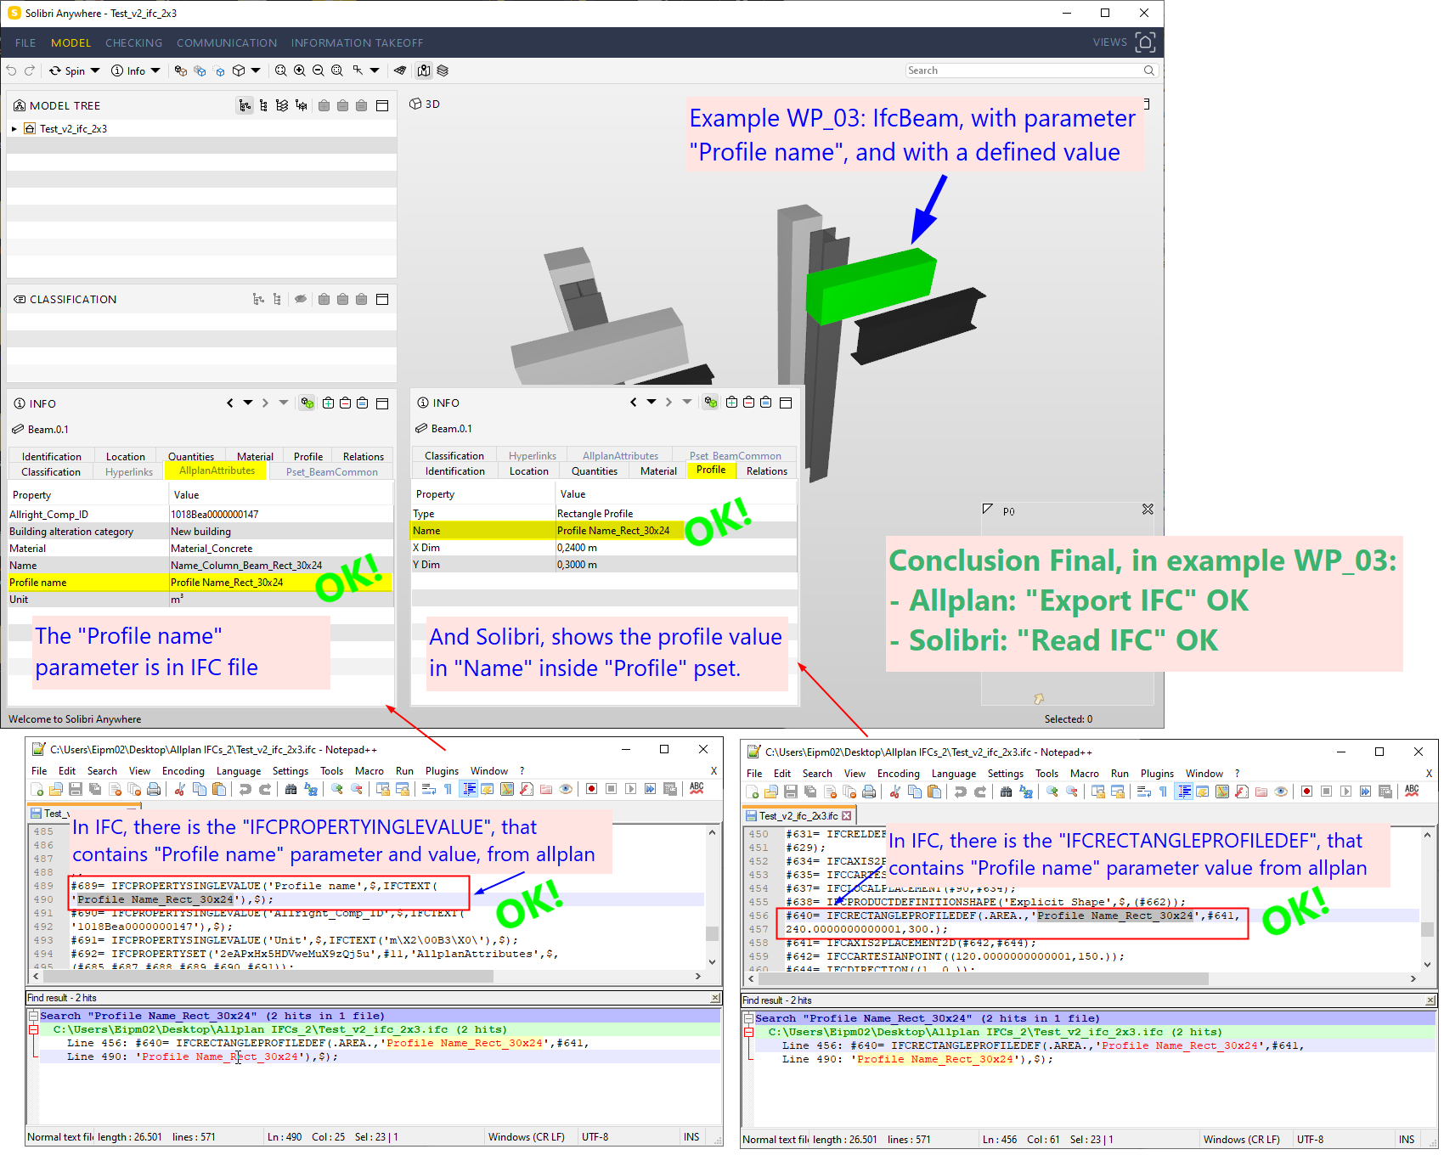This screenshot has width=1444, height=1155.
Task: Click the dotted blue cube icon
Action: click(219, 70)
